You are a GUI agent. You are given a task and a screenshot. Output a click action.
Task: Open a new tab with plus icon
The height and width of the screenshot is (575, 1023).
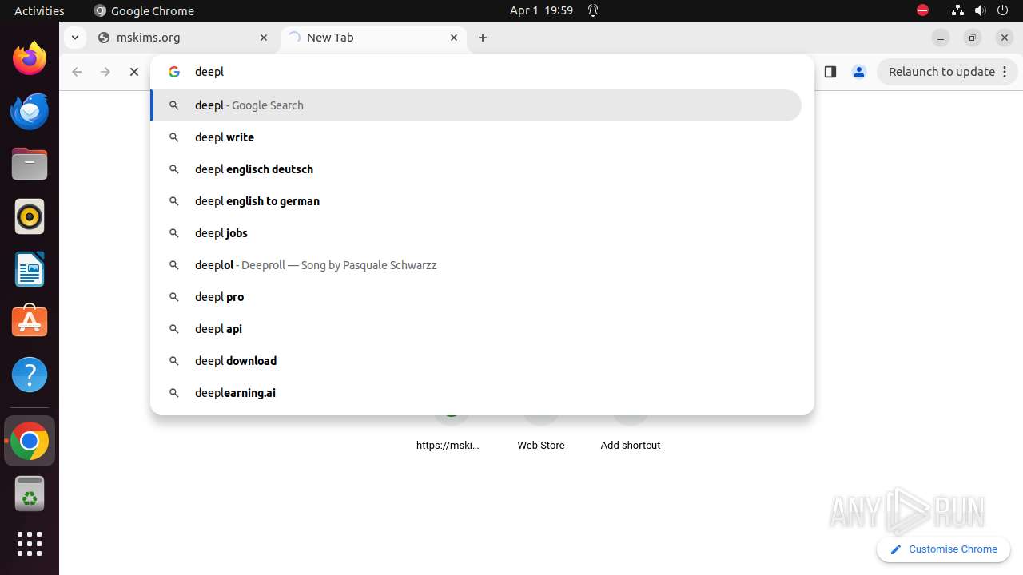[483, 38]
